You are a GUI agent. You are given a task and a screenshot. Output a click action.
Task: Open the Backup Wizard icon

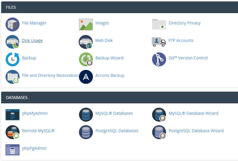(86, 59)
